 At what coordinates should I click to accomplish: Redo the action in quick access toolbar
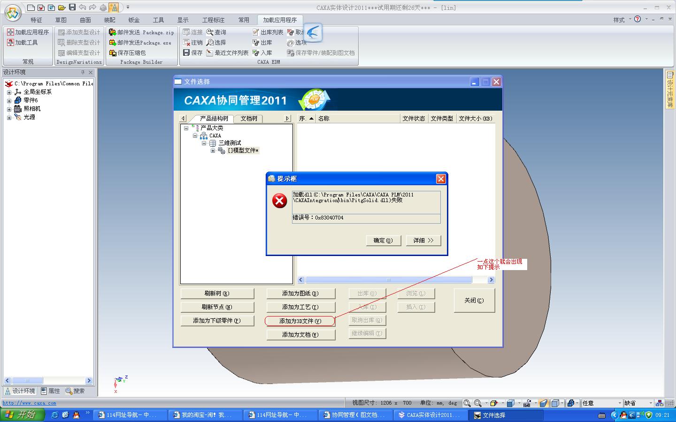[92, 8]
